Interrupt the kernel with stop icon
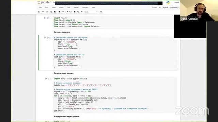 coord(75,12)
